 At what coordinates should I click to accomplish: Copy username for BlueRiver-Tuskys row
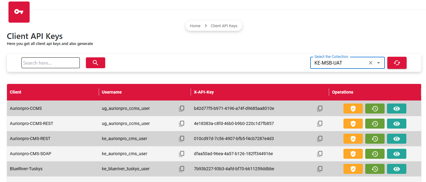pos(182,169)
